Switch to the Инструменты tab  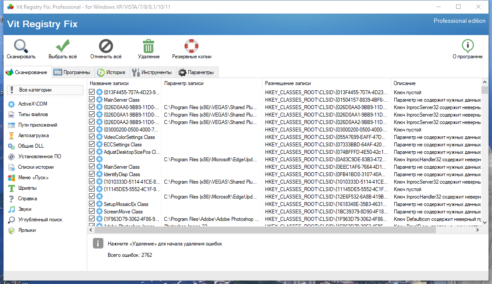pos(152,72)
